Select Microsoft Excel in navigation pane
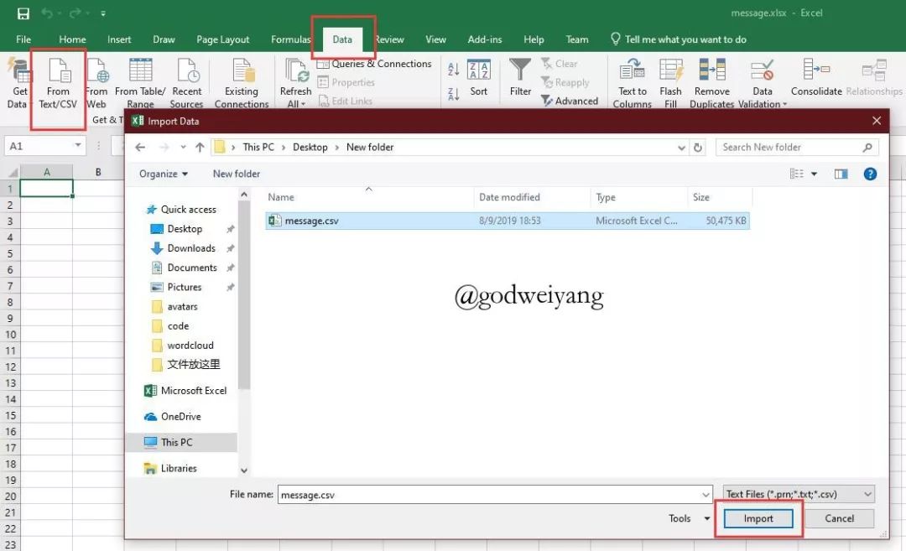The image size is (906, 551). (x=193, y=391)
